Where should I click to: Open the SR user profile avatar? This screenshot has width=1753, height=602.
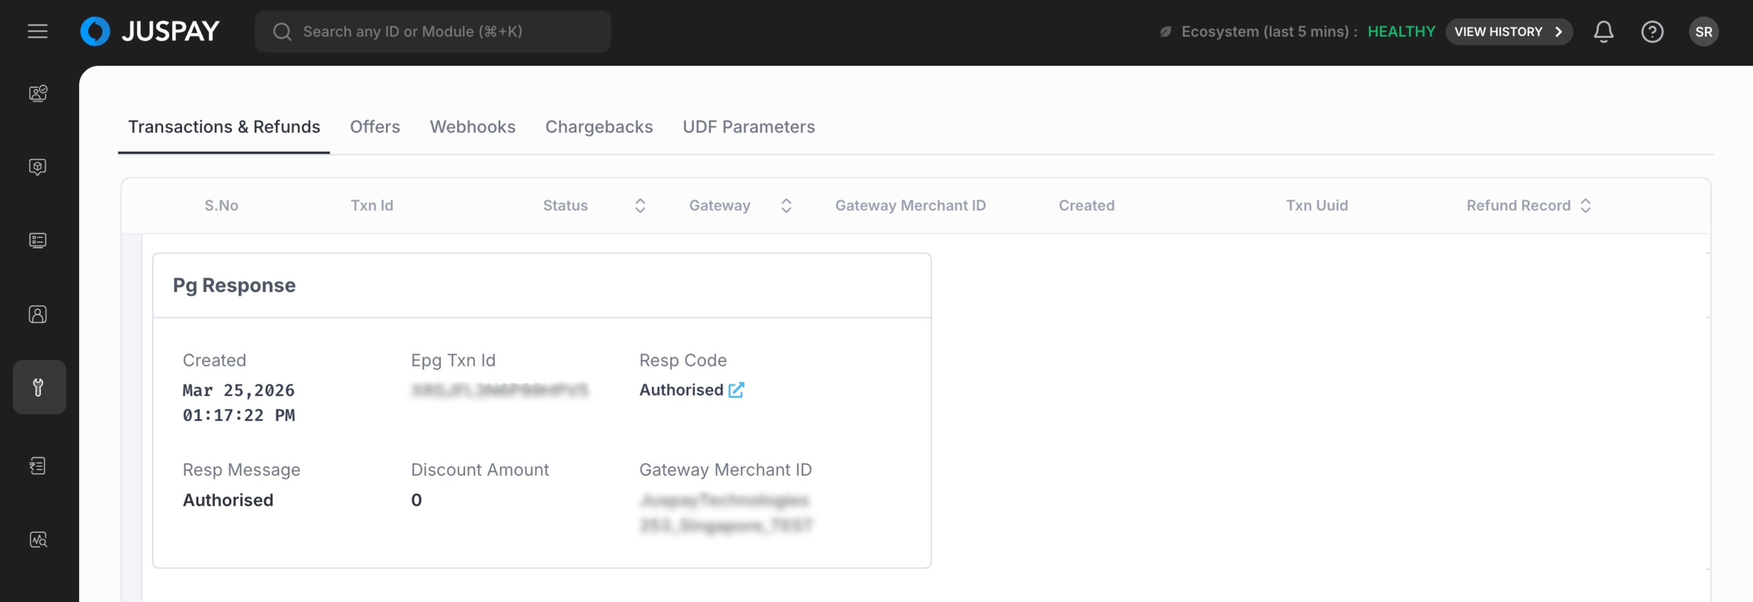(x=1703, y=32)
